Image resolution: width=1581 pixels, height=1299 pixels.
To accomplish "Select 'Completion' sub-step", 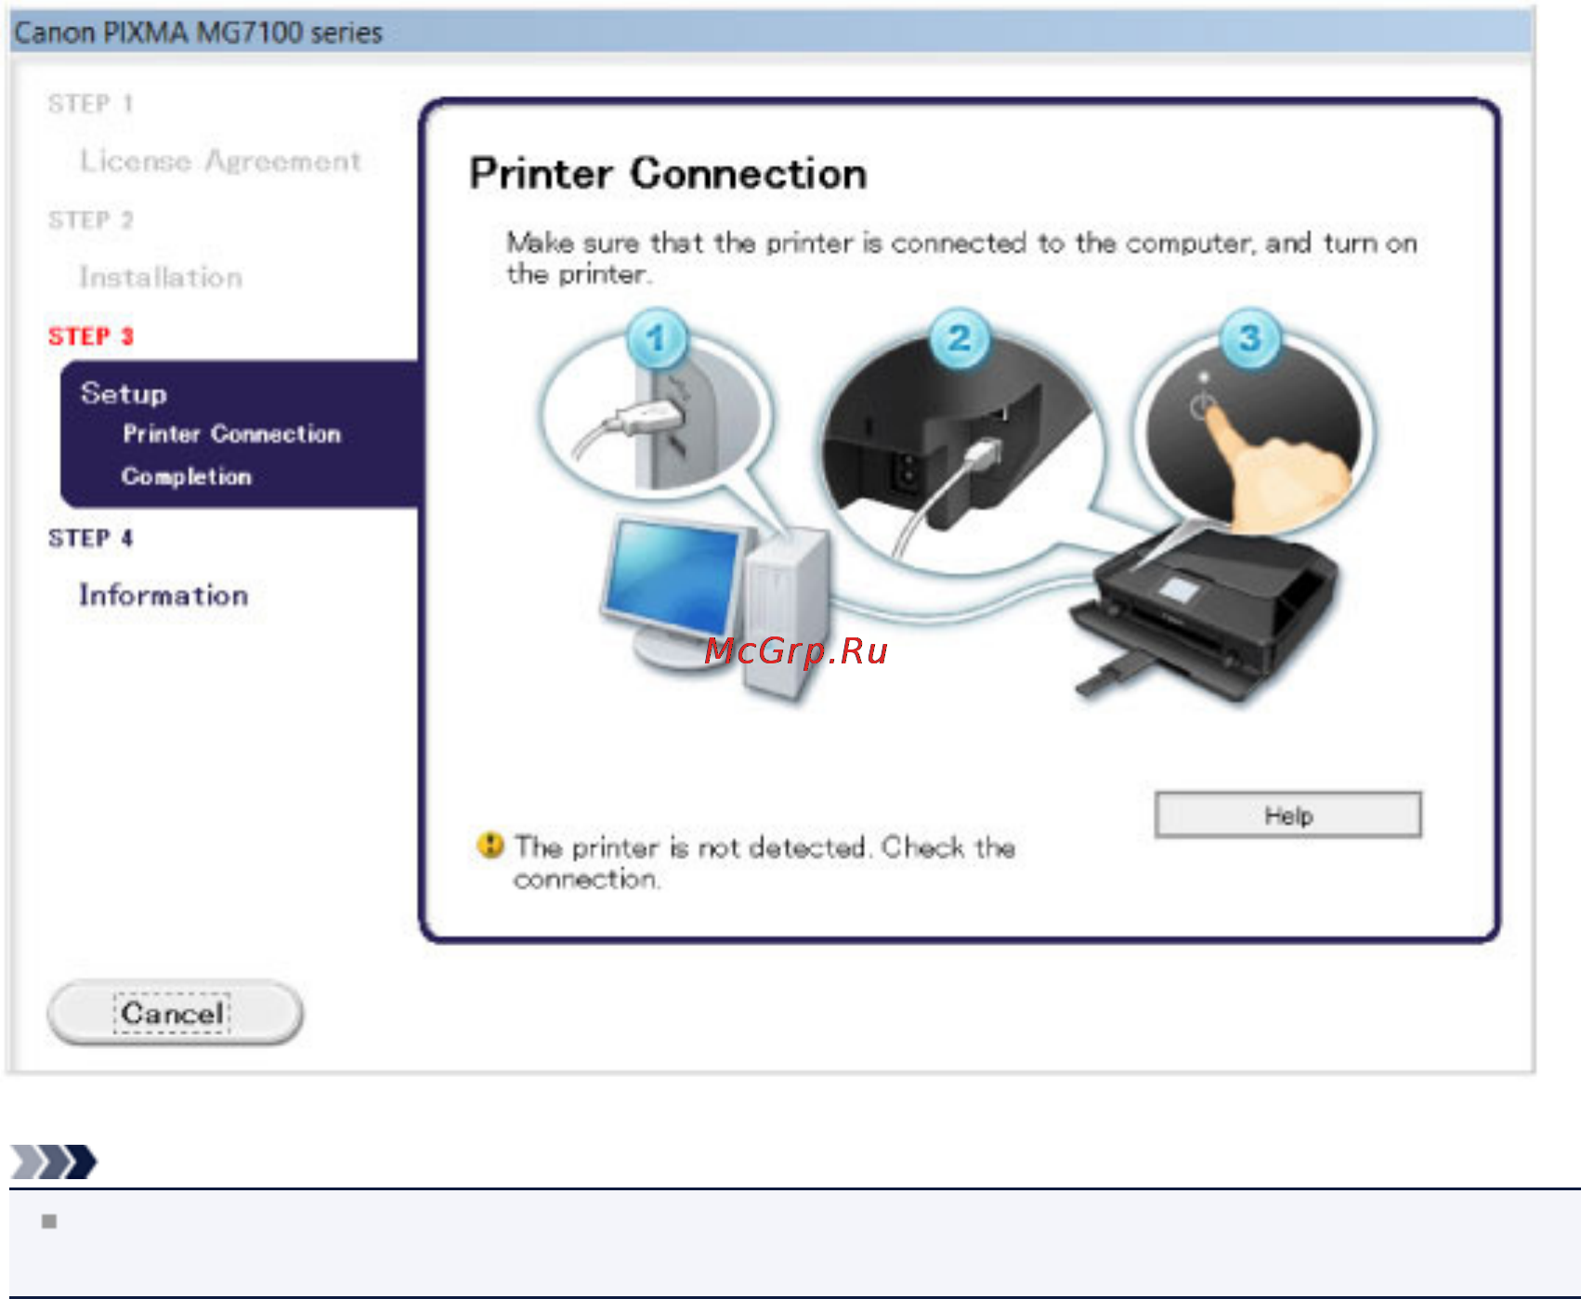I will 187,477.
